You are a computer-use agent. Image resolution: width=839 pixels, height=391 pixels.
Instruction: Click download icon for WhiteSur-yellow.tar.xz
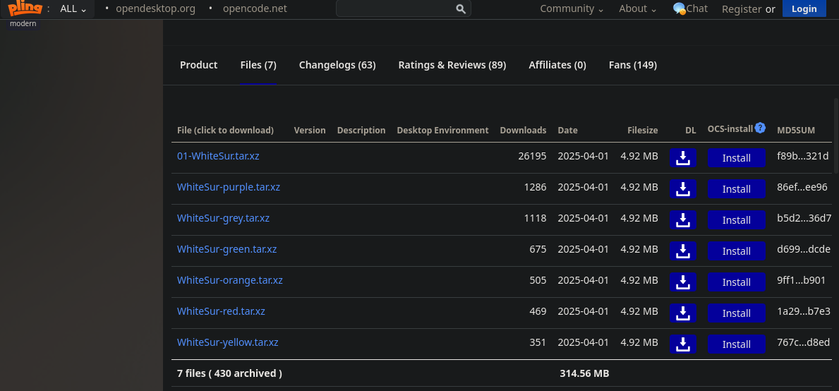click(x=683, y=344)
